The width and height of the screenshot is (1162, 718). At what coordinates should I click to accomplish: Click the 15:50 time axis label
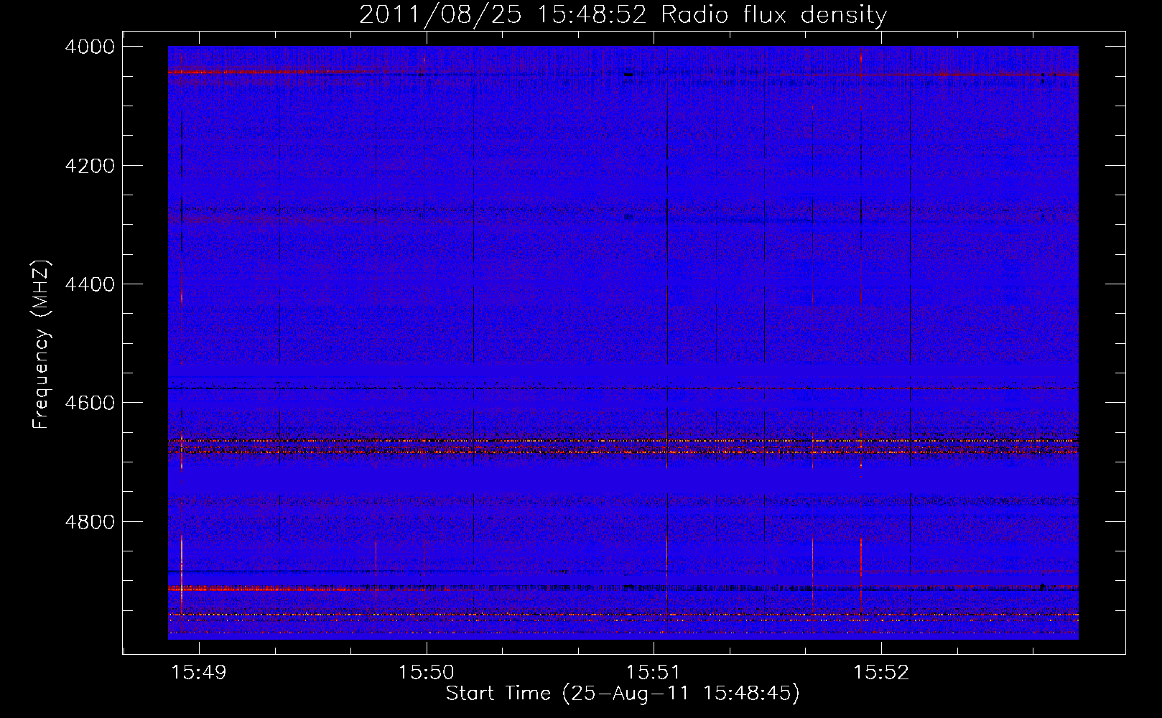point(427,673)
